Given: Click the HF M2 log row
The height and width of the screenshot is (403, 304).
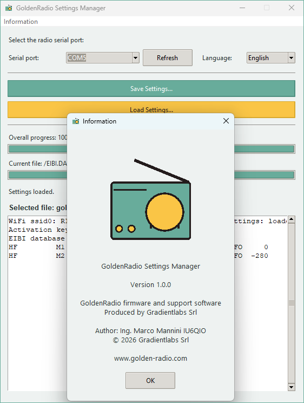Looking at the screenshot, I should [36, 256].
